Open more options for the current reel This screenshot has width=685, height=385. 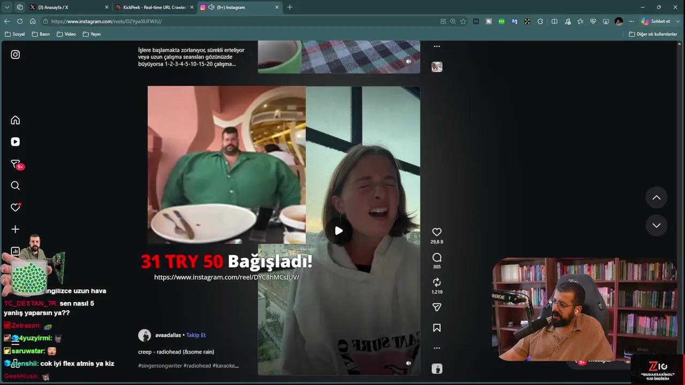pyautogui.click(x=437, y=348)
